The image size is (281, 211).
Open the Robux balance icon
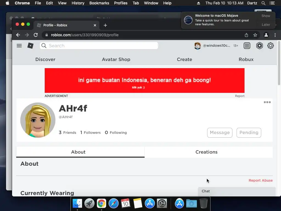(x=260, y=46)
